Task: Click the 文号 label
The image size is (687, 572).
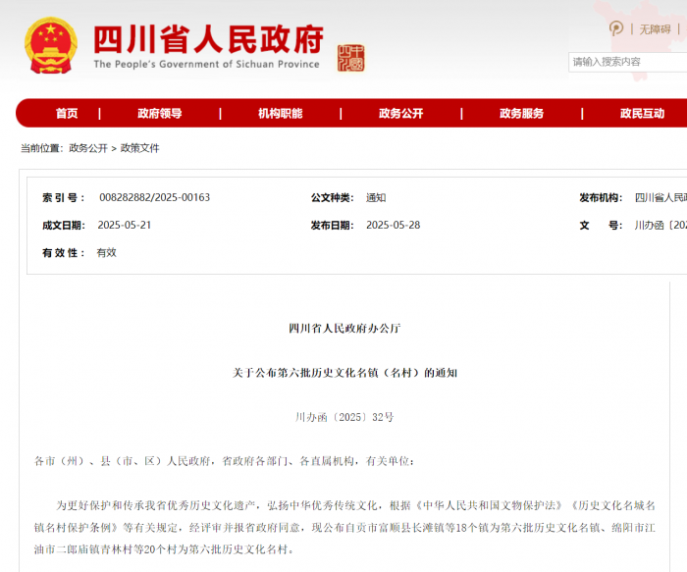Action: coord(601,226)
